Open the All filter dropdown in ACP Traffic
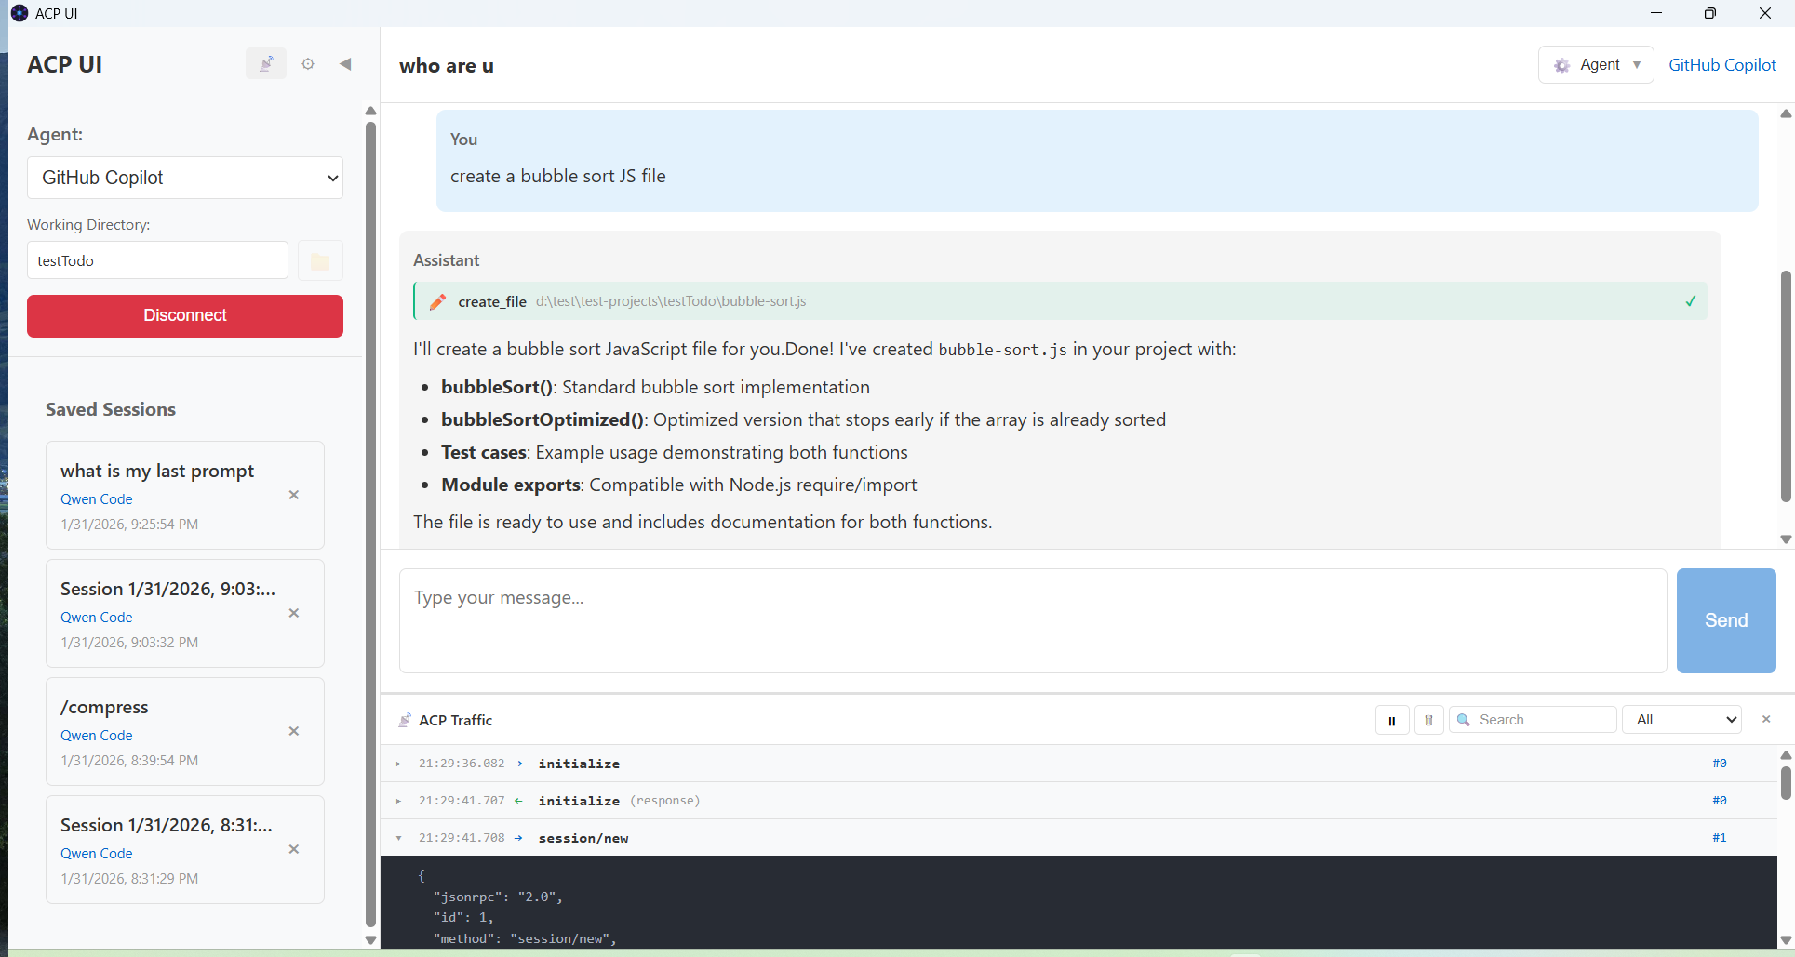Screen dimensions: 1795x957 [1681, 719]
